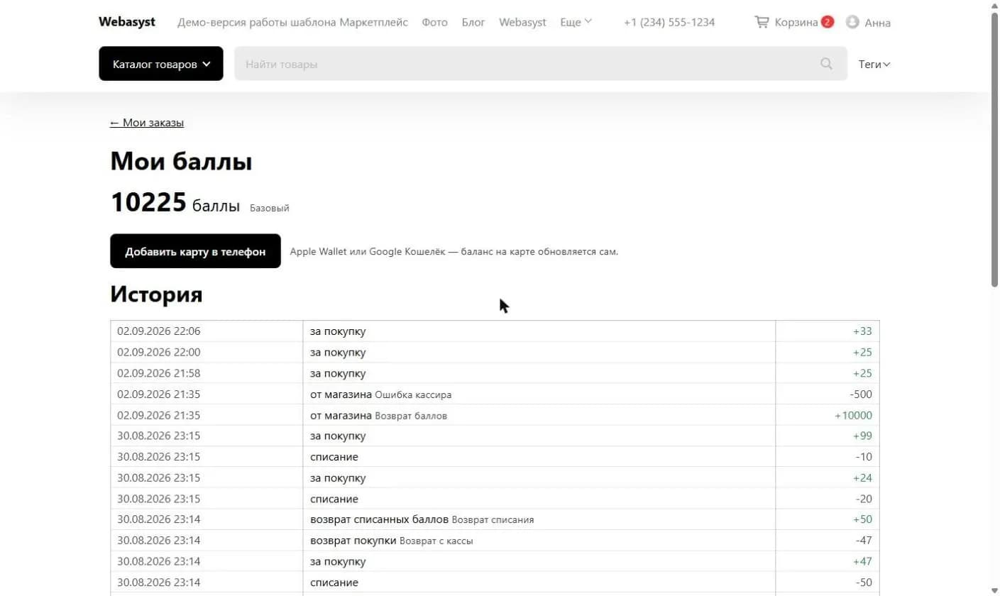
Task: Open the Webasyst nav menu link
Action: point(522,22)
